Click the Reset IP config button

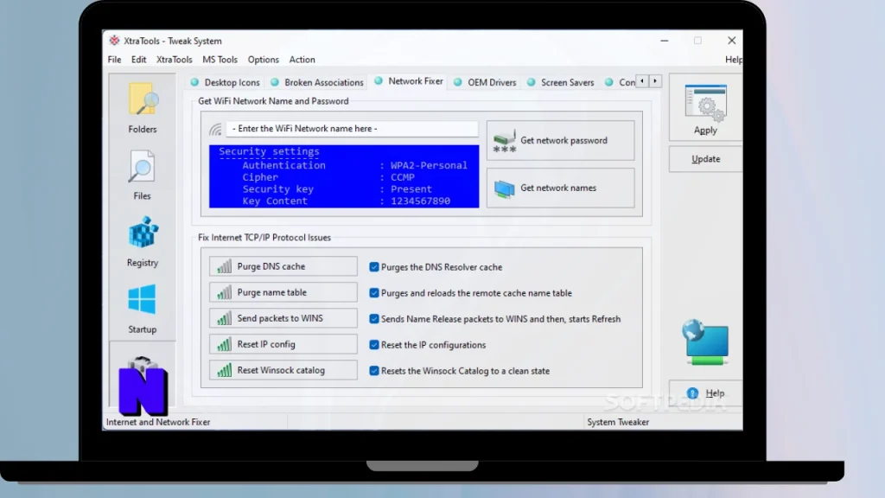point(283,344)
